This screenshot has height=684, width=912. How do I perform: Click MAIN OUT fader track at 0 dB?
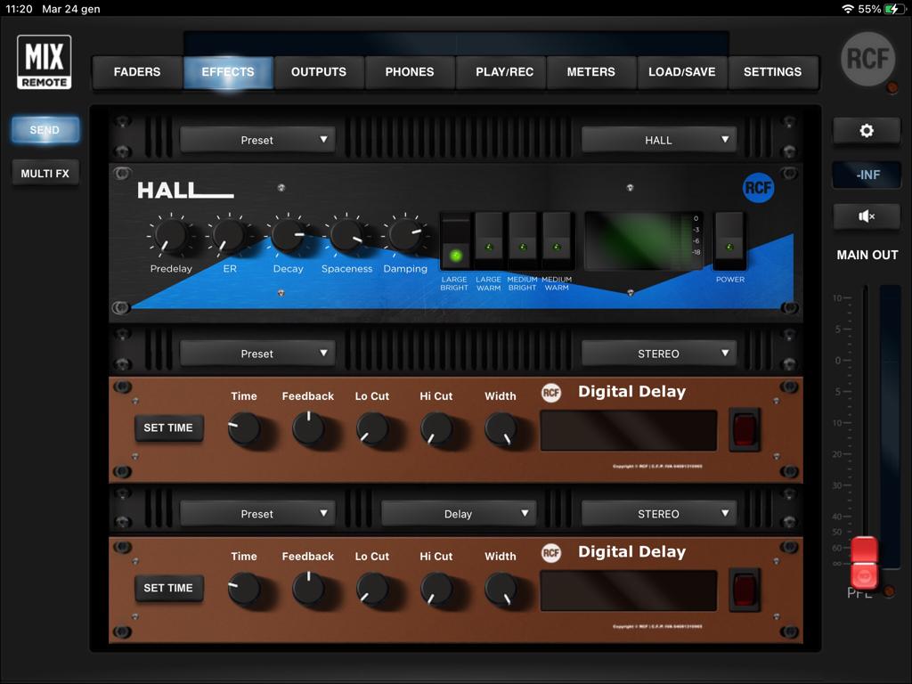(x=866, y=361)
